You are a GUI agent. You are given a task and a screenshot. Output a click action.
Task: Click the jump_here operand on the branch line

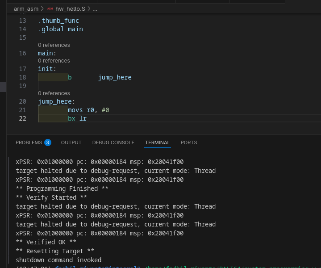[115, 77]
